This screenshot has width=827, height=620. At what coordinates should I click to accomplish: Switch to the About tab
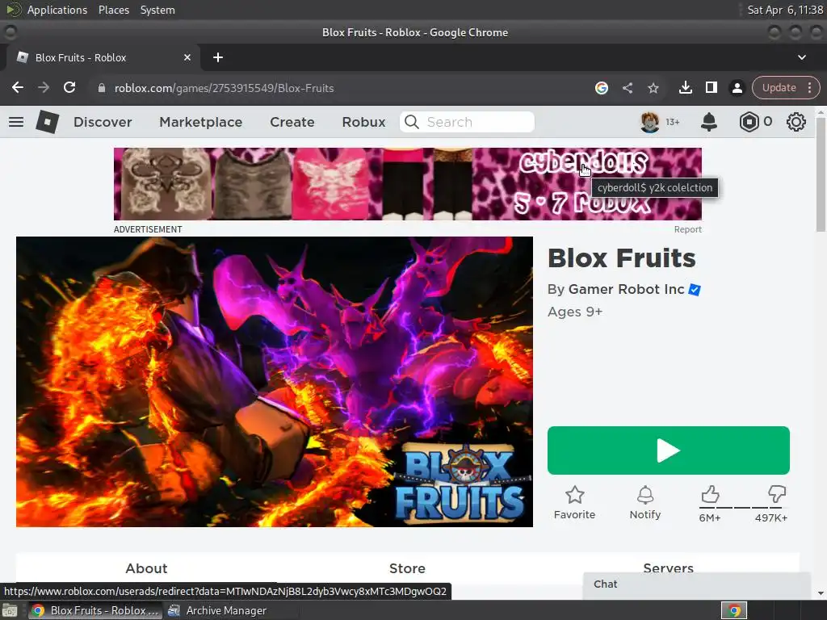click(x=147, y=568)
